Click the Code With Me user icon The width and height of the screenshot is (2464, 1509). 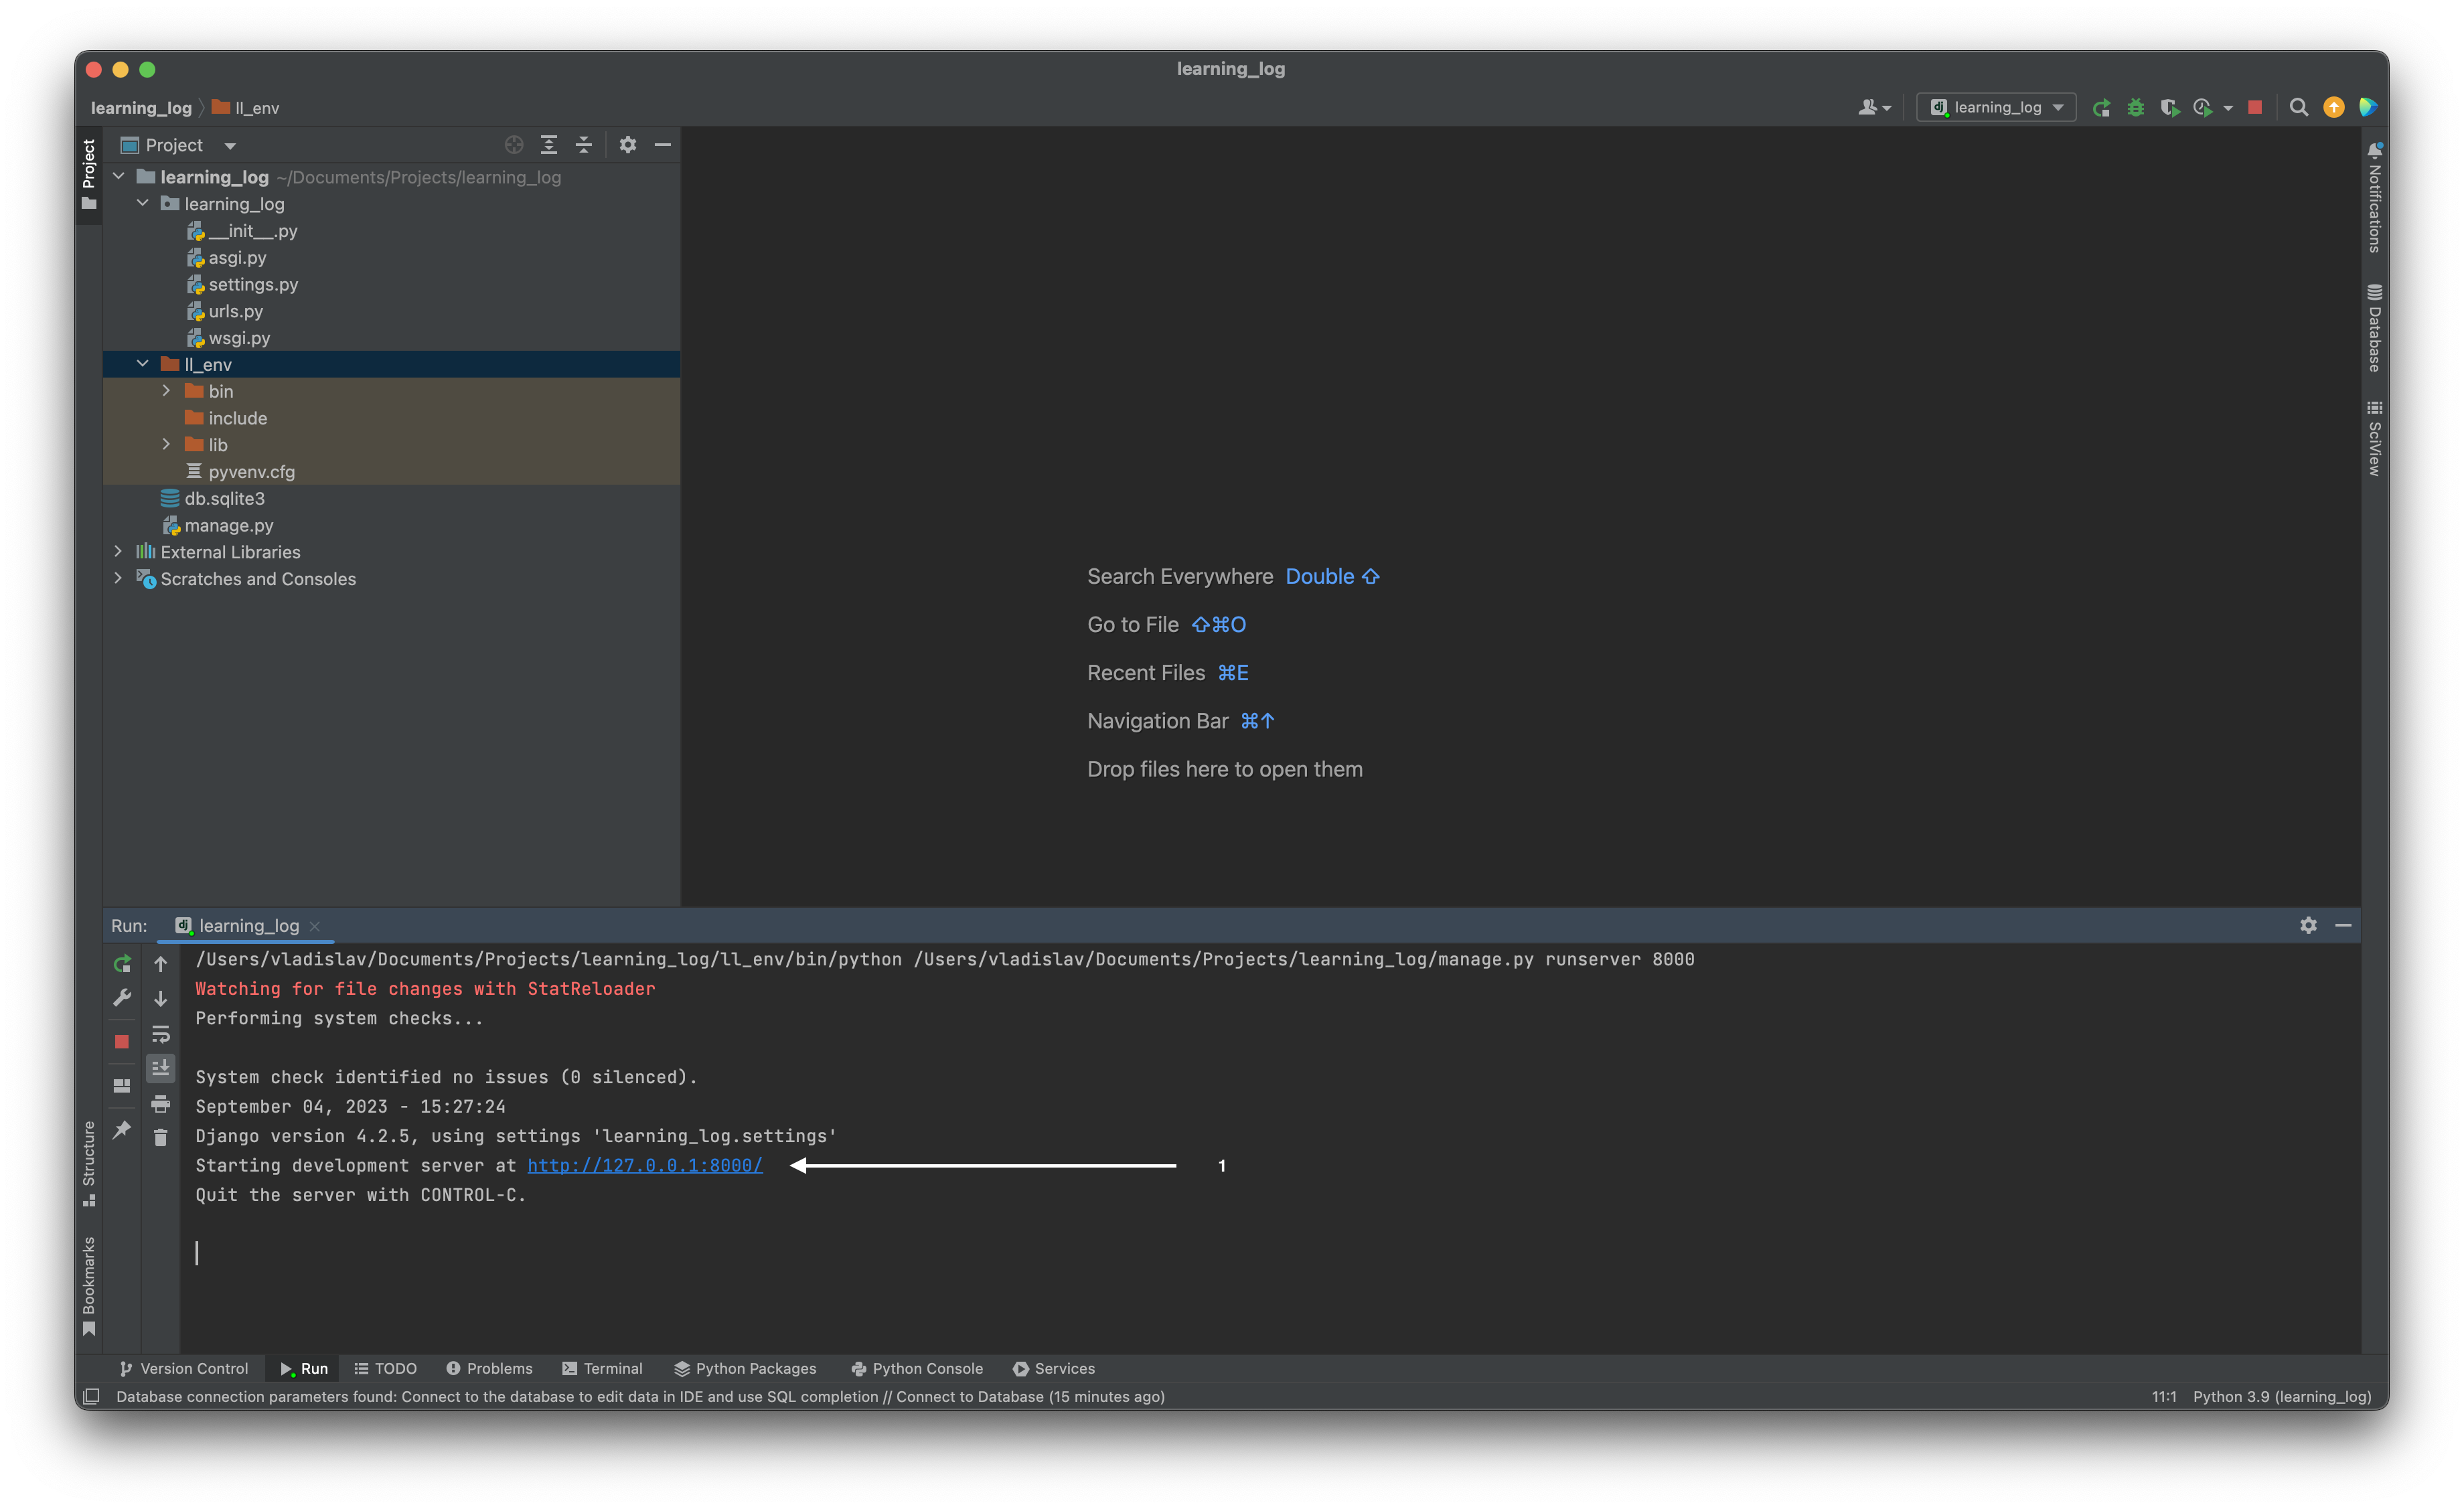1873,107
